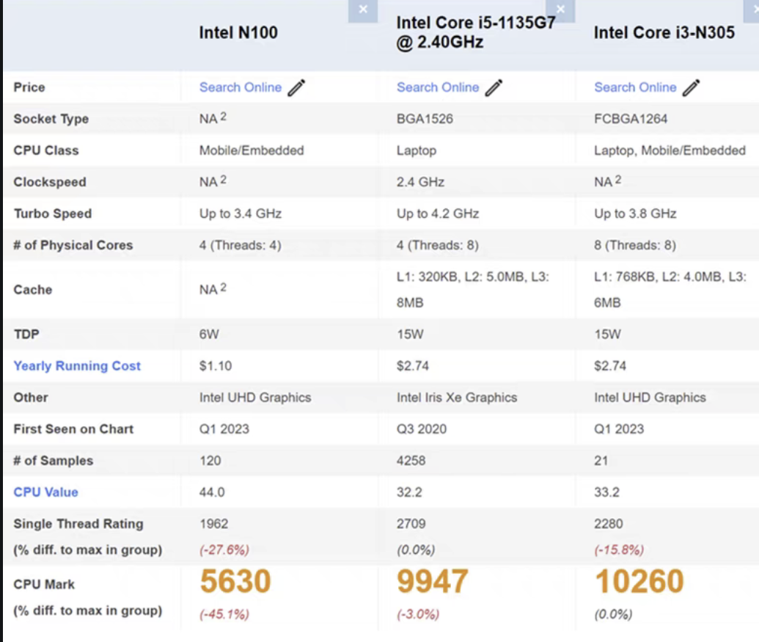Click the 4 (Threads: 8) value
This screenshot has width=759, height=642.
[x=438, y=245]
